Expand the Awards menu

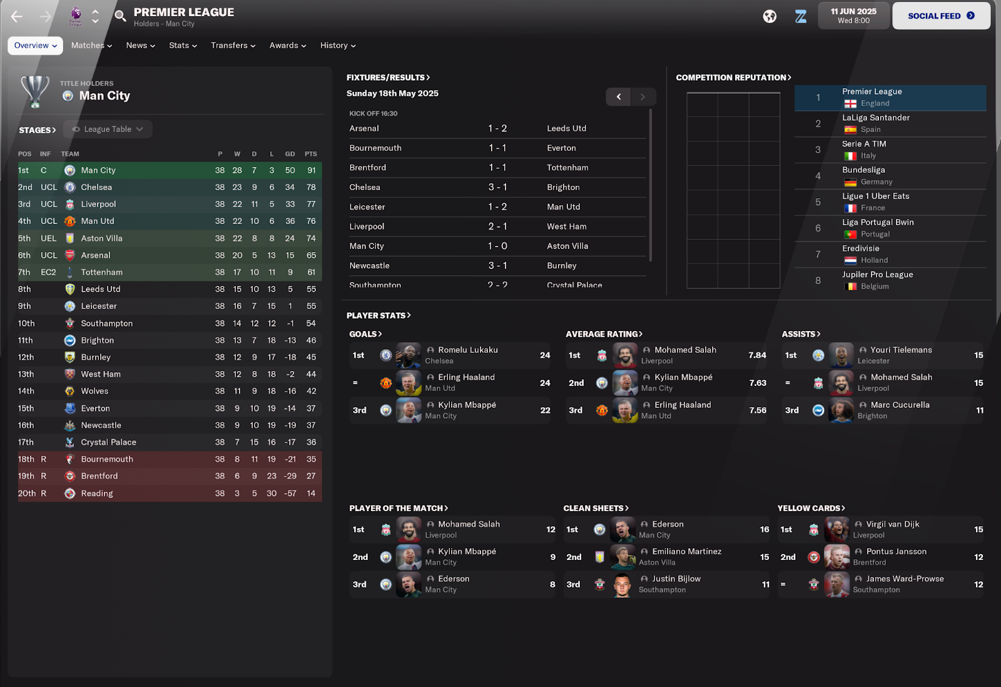click(x=288, y=46)
